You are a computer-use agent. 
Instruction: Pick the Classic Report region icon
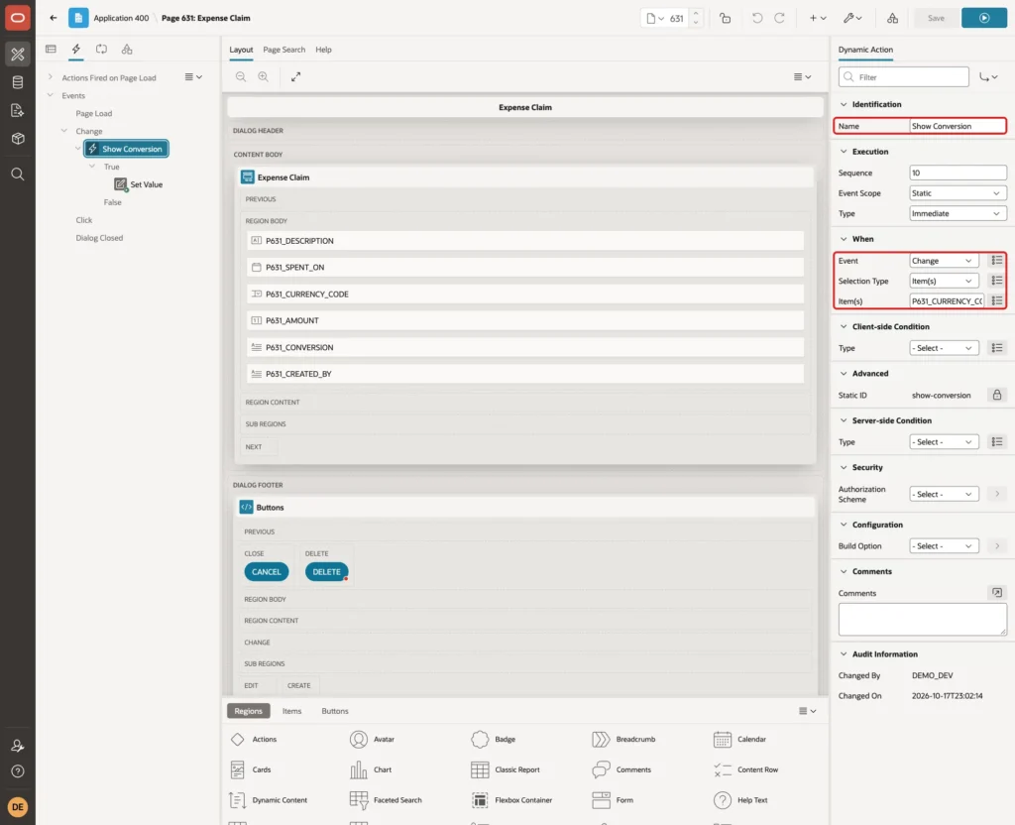(480, 769)
